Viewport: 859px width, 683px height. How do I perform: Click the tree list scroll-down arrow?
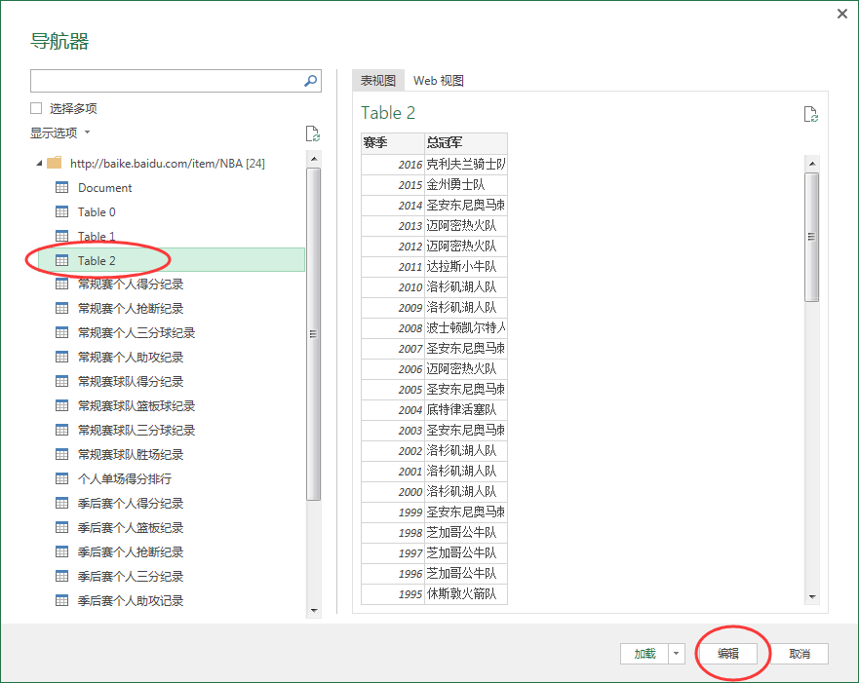point(314,610)
